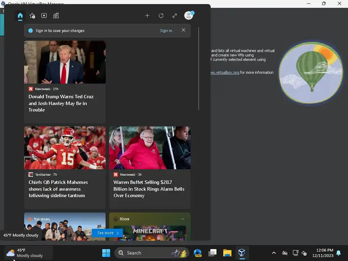This screenshot has width=348, height=261.
Task: Read Warren Buffet Selling $28.7 Billion headline
Action: point(149,189)
